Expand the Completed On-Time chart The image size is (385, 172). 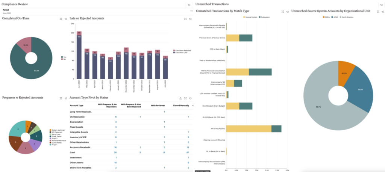pos(61,18)
